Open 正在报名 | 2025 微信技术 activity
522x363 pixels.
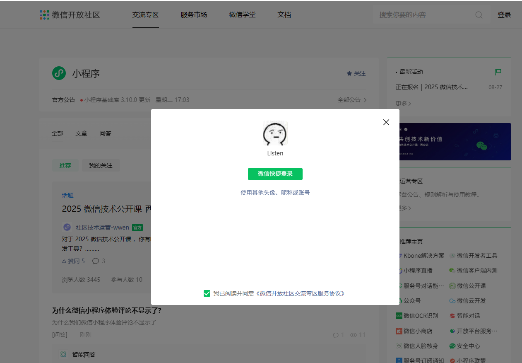432,87
